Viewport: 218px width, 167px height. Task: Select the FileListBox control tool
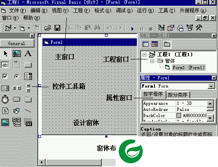5,111
